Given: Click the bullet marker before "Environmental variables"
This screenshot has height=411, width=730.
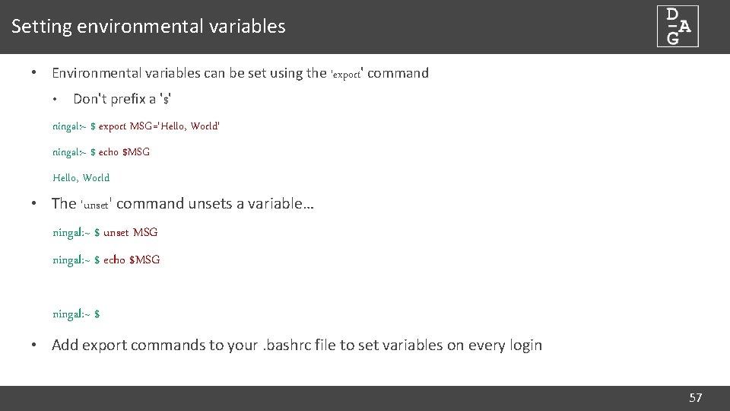Looking at the screenshot, I should [34, 73].
